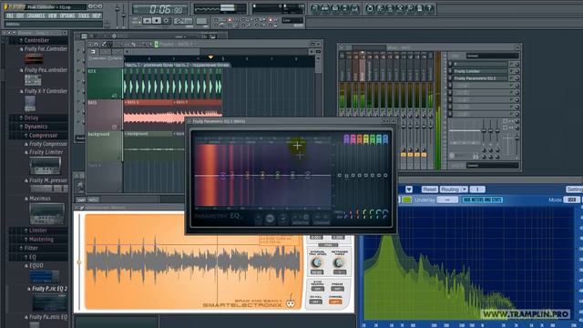Click the Reset button in spectrum analyzer
This screenshot has width=583, height=328.
pyautogui.click(x=429, y=190)
